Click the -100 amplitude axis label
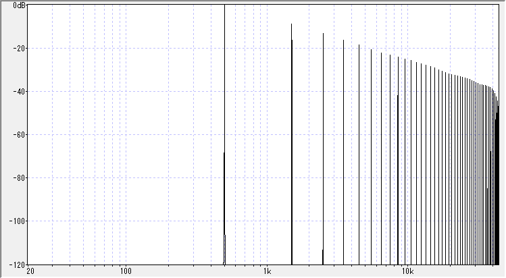The image size is (506, 278). coord(17,221)
